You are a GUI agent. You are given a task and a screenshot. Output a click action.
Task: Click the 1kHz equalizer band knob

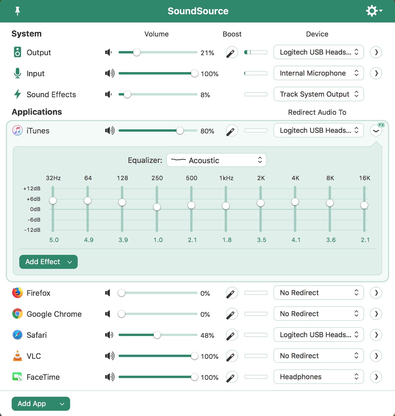click(x=226, y=206)
